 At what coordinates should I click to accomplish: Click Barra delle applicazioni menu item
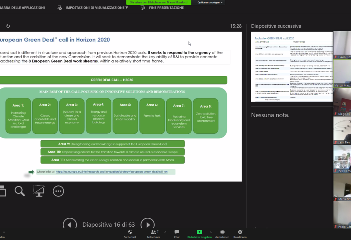[x=22, y=8]
